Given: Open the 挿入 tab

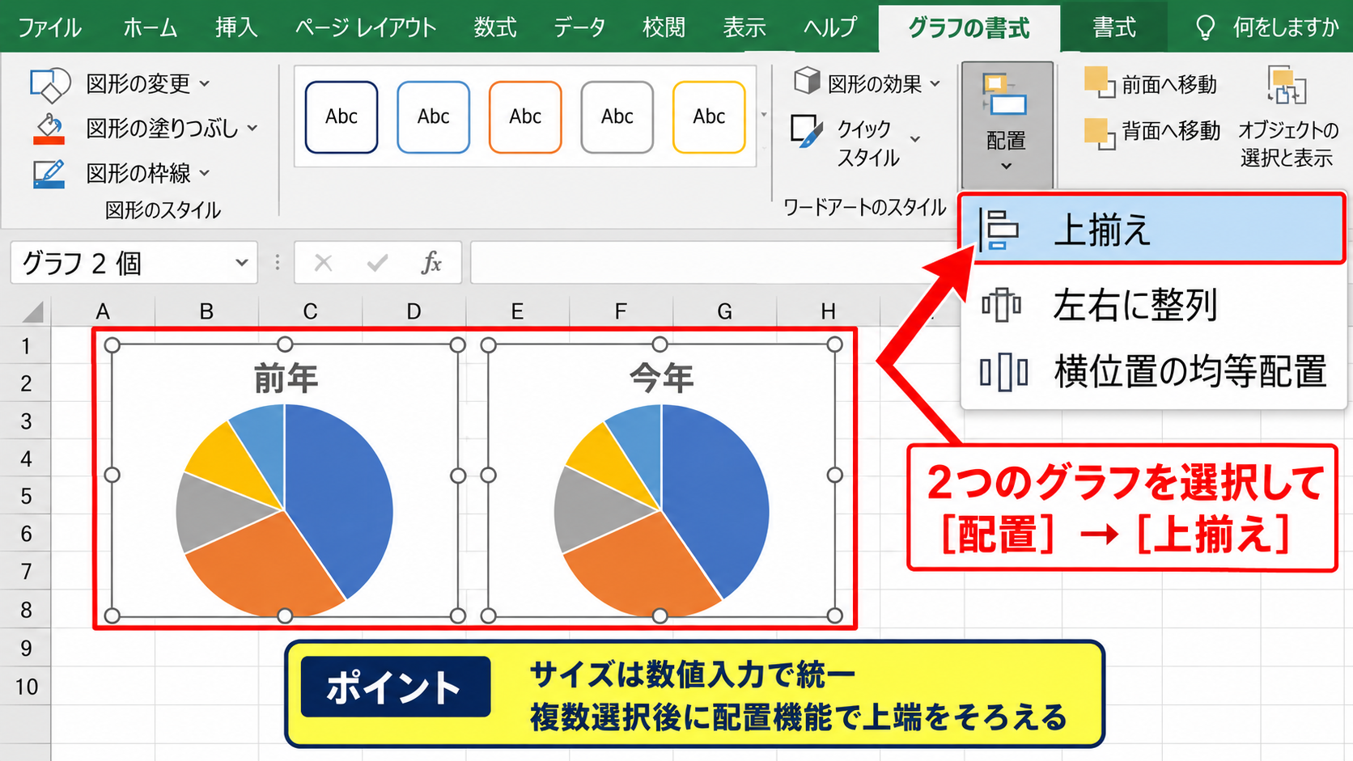Looking at the screenshot, I should click(x=236, y=27).
